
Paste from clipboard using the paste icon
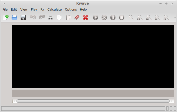coord(68,18)
